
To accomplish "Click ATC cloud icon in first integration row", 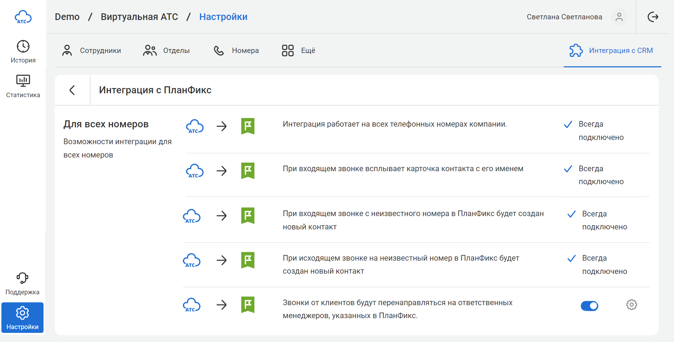I will pos(195,126).
